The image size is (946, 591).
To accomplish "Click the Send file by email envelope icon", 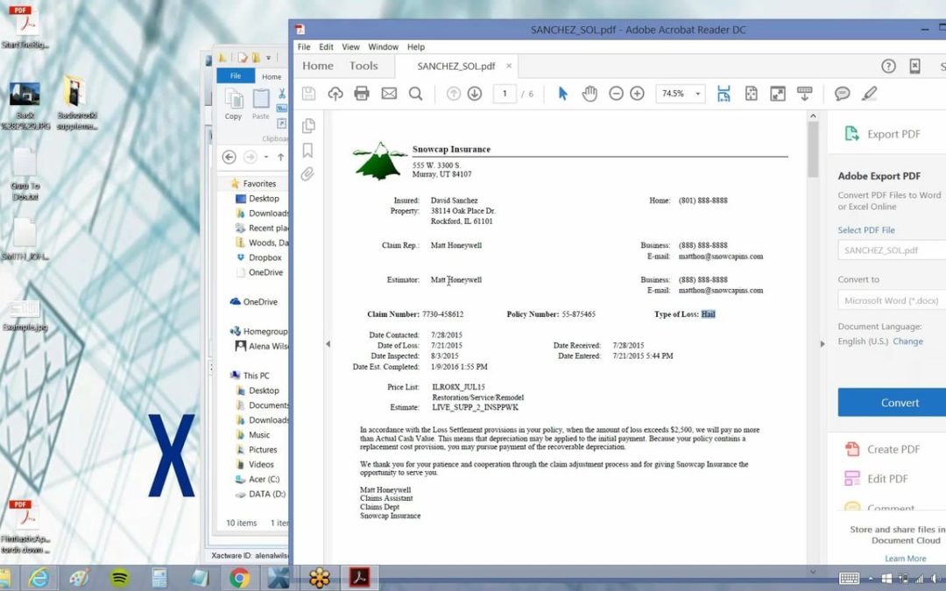I will pyautogui.click(x=389, y=94).
